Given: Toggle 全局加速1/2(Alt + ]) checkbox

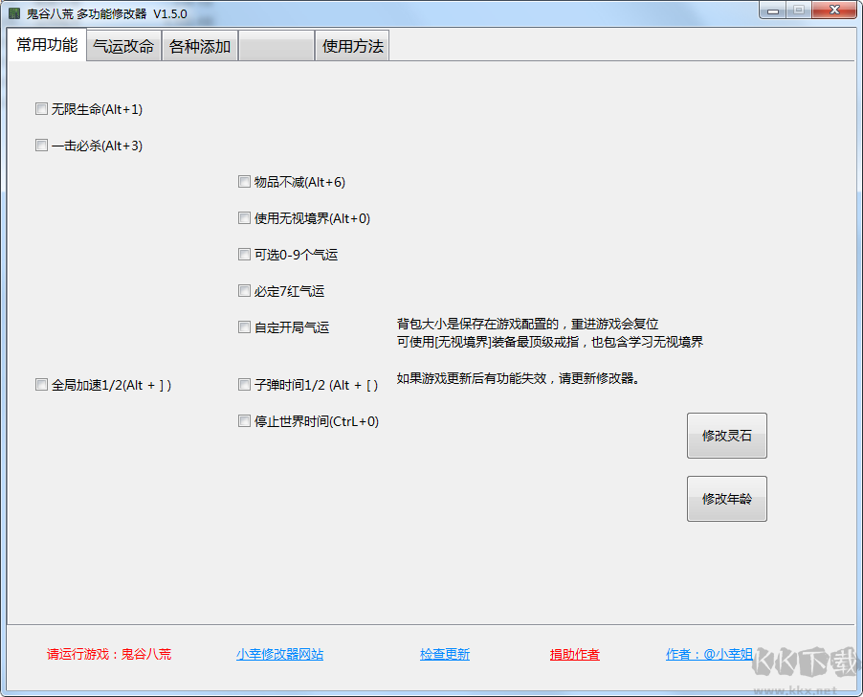Looking at the screenshot, I should tap(41, 384).
